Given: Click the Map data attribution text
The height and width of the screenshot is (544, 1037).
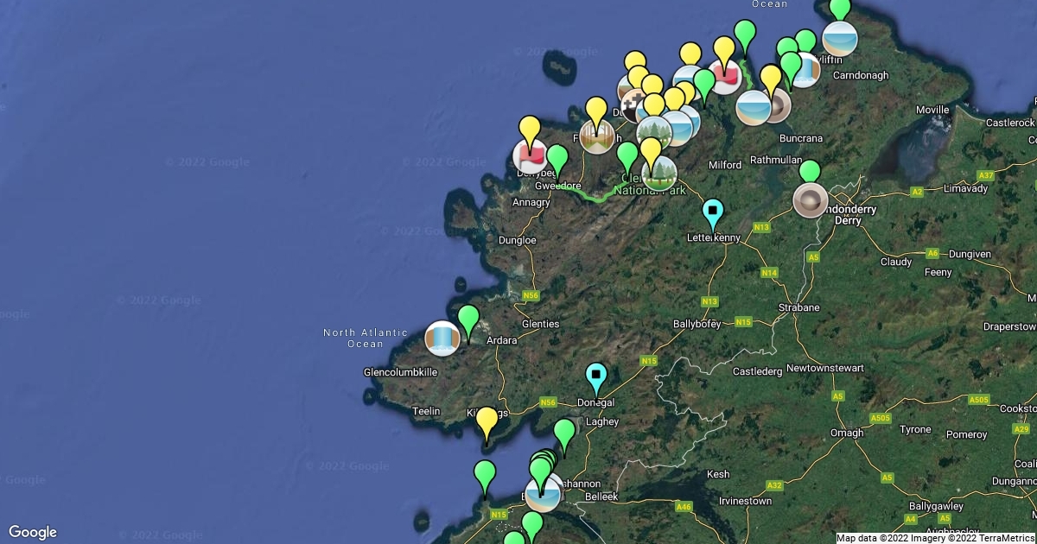Looking at the screenshot, I should point(935,538).
